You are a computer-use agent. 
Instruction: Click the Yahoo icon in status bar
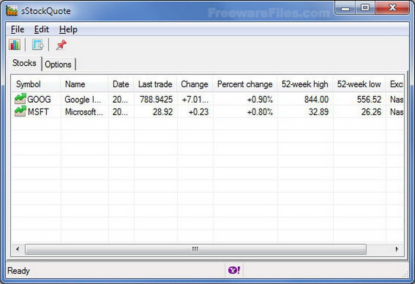tap(234, 270)
